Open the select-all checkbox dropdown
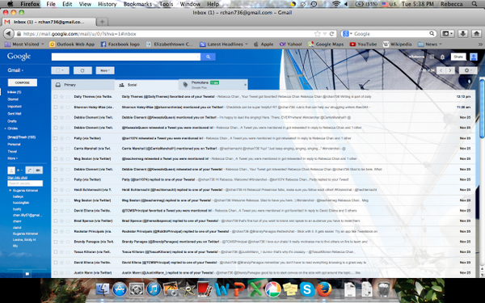Image resolution: width=485 pixels, height=303 pixels. click(60, 70)
